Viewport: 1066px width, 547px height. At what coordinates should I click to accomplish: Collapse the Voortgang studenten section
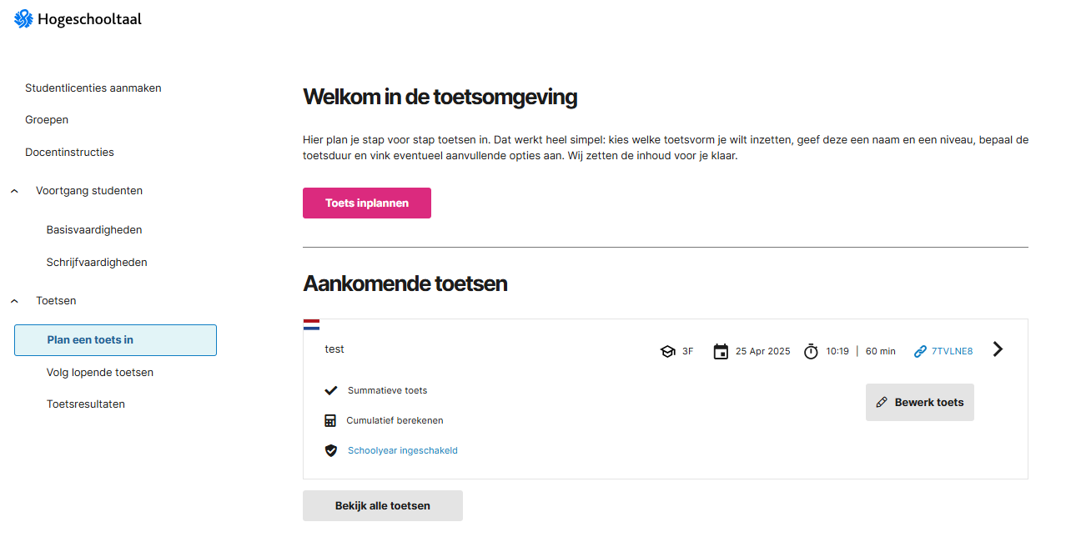click(15, 191)
